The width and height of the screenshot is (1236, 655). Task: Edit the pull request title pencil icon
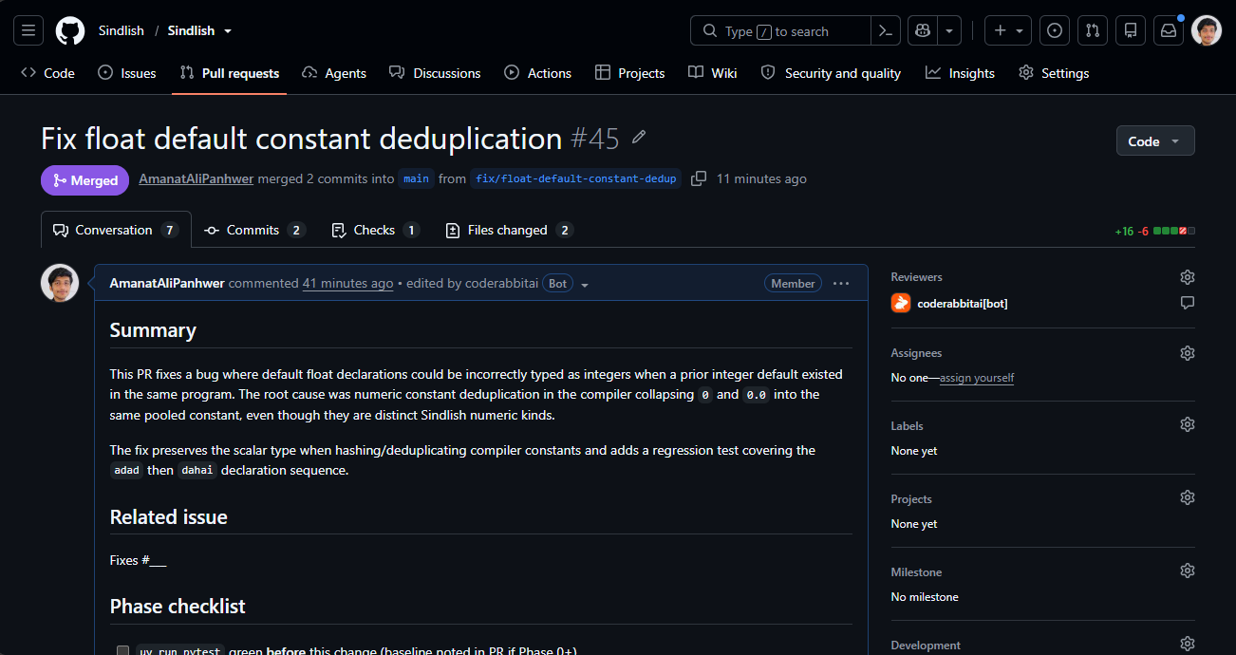pyautogui.click(x=639, y=138)
